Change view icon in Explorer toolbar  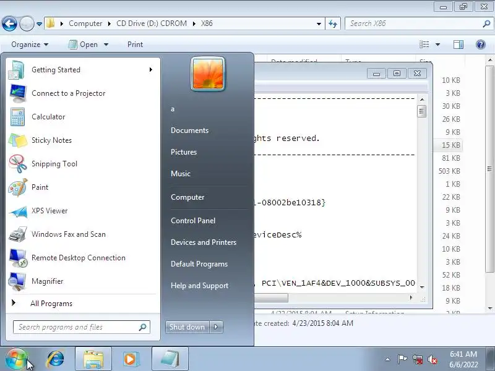(424, 45)
